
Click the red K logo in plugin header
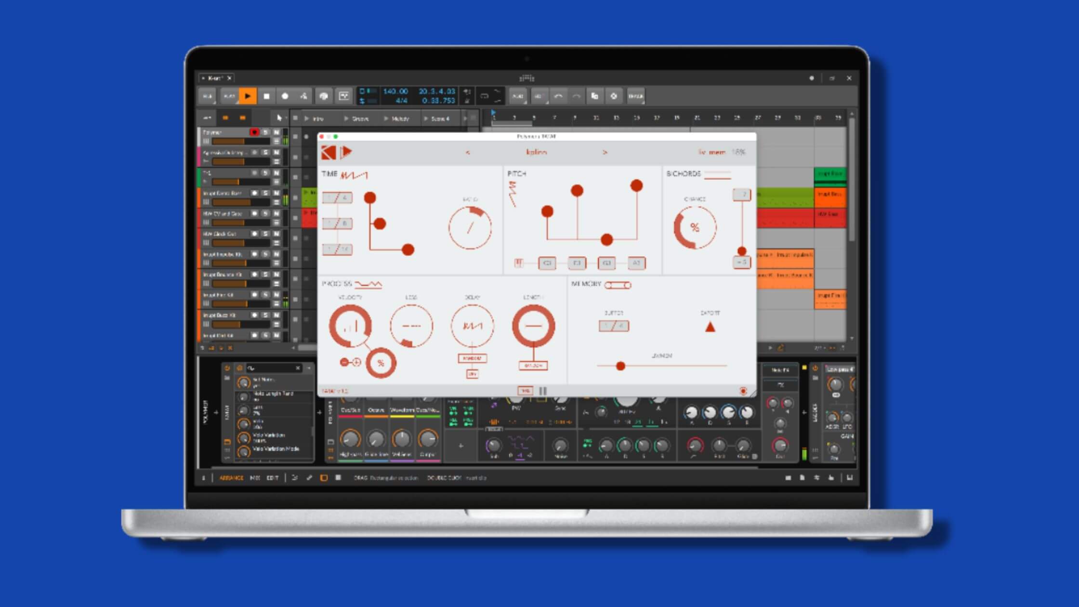point(329,152)
